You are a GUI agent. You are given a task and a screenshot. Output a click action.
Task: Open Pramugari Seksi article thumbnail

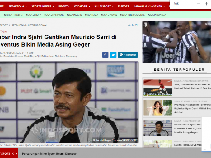[158, 108]
